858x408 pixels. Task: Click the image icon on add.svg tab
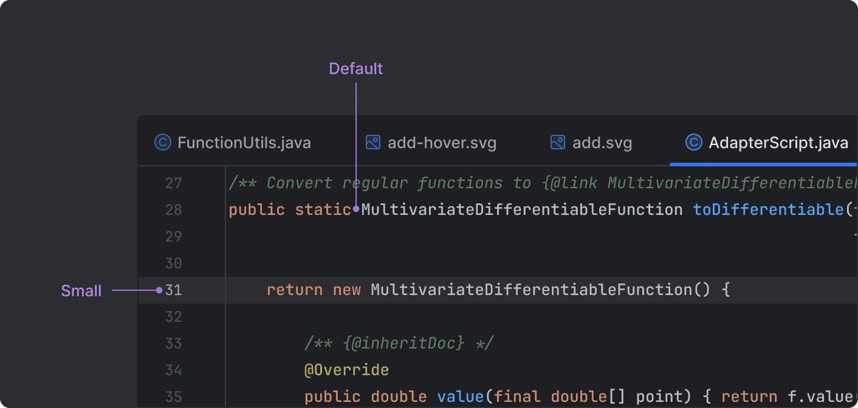(x=557, y=143)
